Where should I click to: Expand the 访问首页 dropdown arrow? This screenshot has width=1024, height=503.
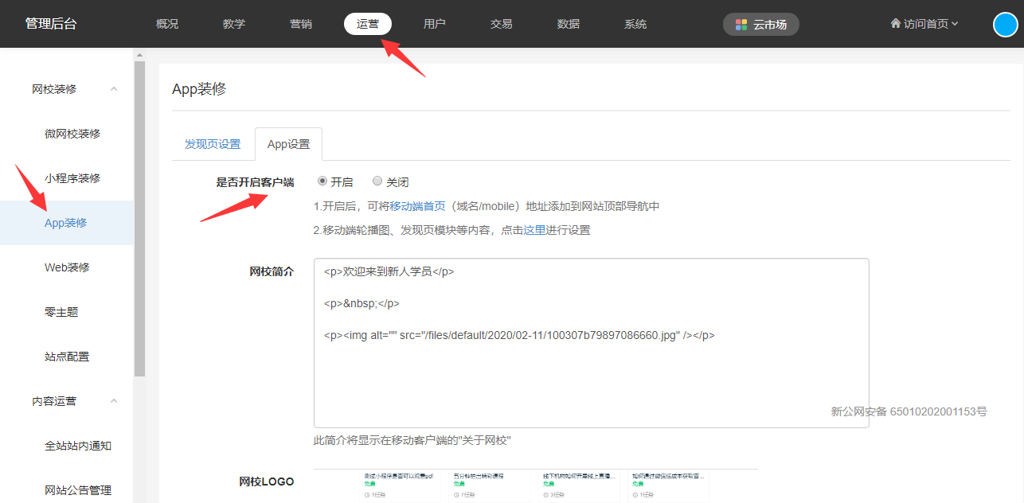(x=955, y=24)
